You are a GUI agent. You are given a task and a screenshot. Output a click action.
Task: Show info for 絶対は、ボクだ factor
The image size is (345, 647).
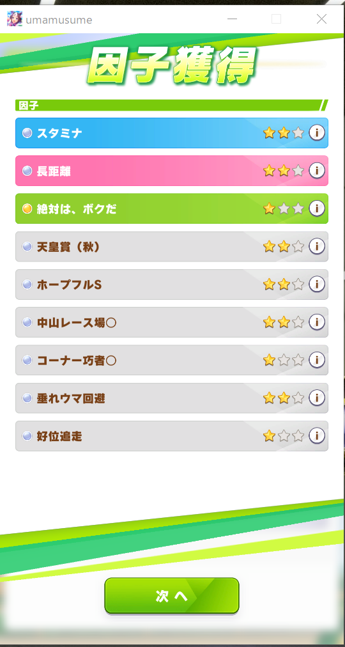pyautogui.click(x=316, y=208)
